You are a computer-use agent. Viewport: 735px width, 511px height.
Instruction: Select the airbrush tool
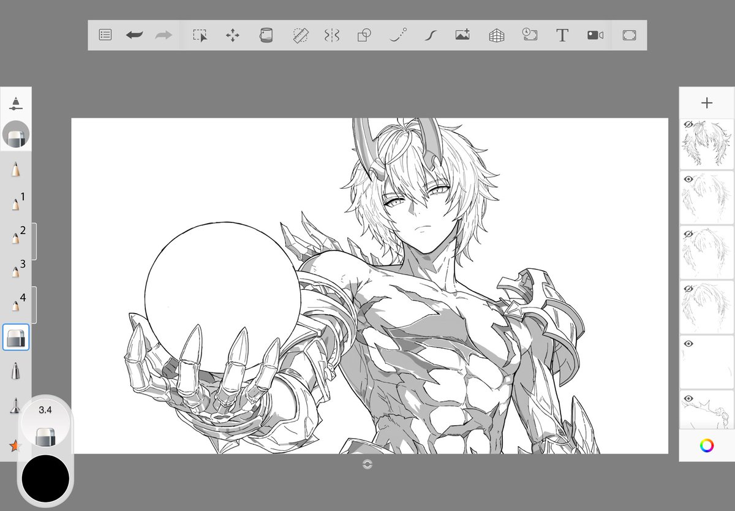pos(16,404)
